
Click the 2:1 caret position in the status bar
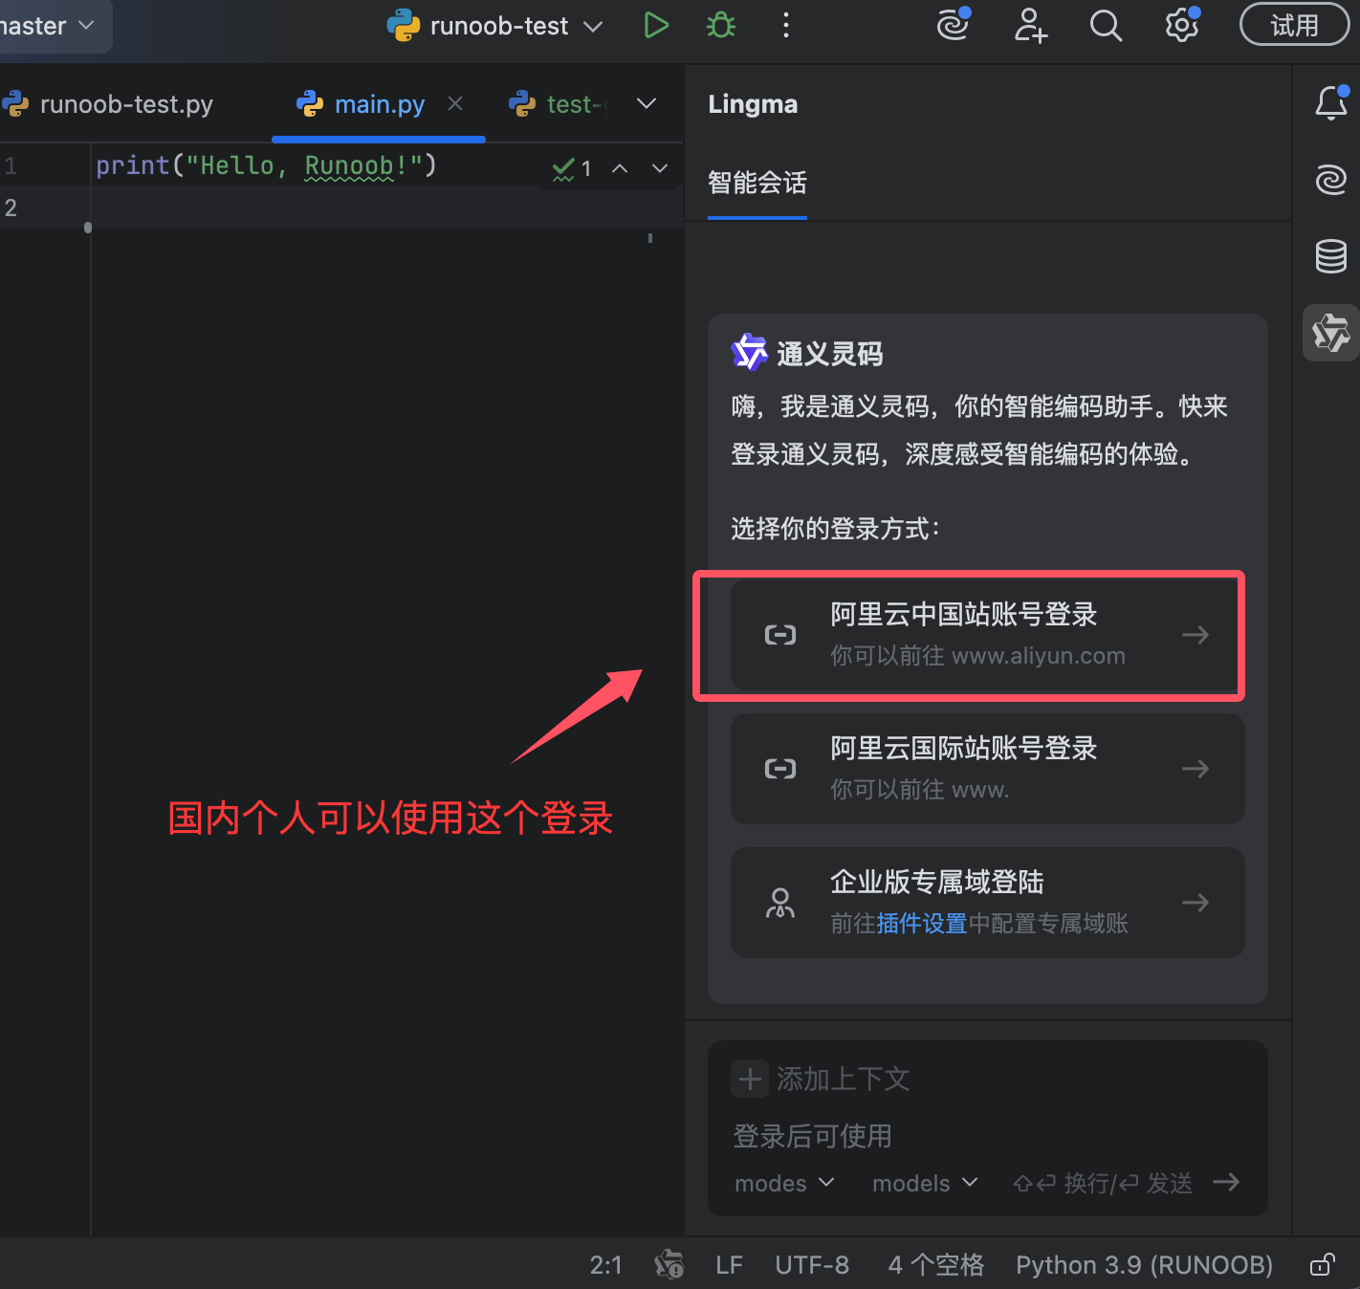tap(606, 1265)
